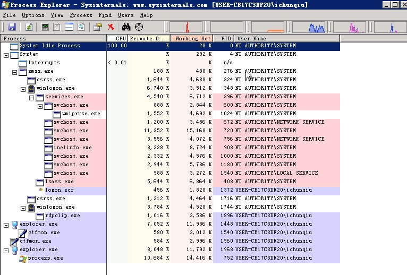Click the orange commit history mini graph

268,27
